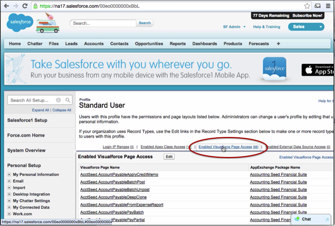Open the Products tab
This screenshot has height=226, width=335.
coord(233,44)
